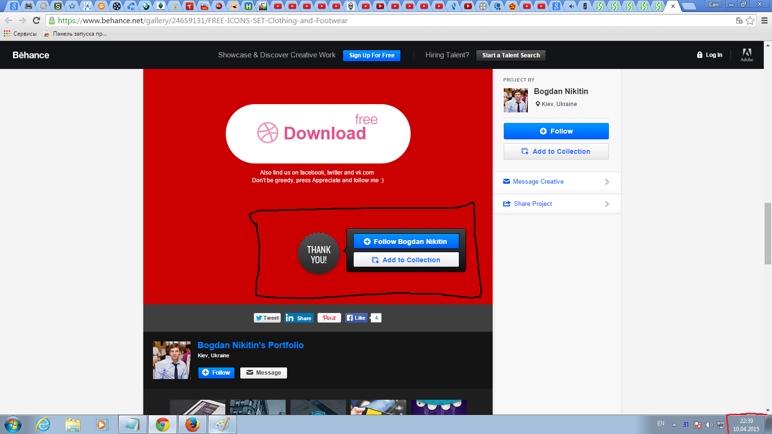Expand the Share Project chevron
Viewport: 772px width, 434px height.
click(x=607, y=204)
